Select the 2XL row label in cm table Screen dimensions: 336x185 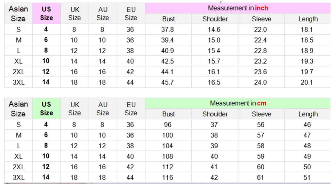[x=19, y=167]
